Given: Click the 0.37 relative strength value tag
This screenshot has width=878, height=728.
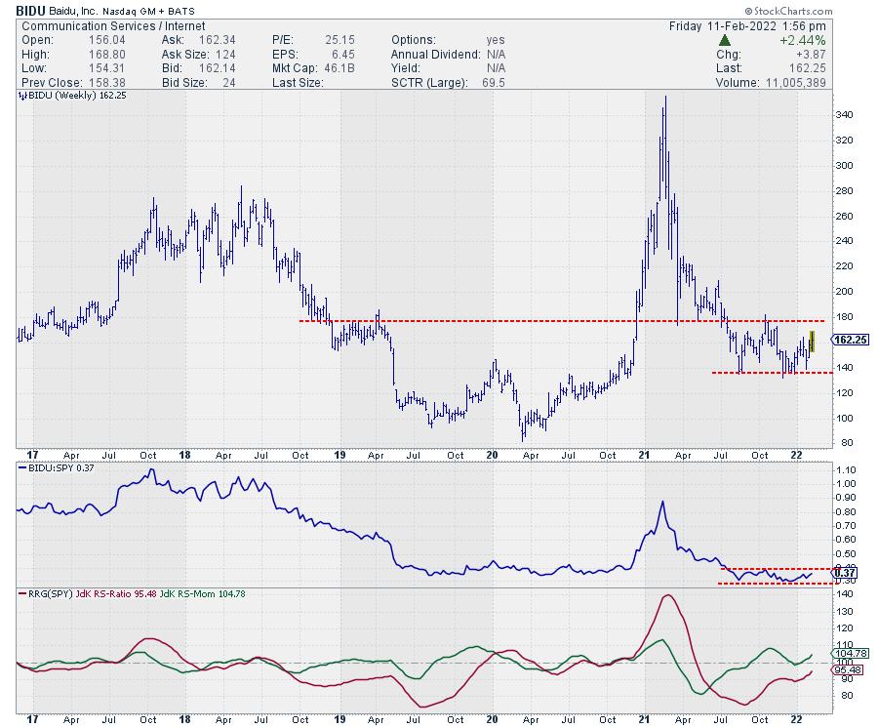Looking at the screenshot, I should (847, 573).
